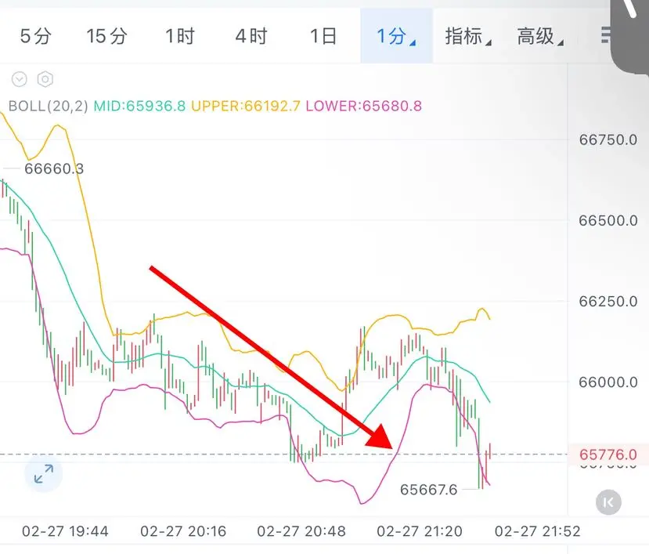Viewport: 649px width, 554px height.
Task: Expand chart to fullscreen with arrows icon
Action: pyautogui.click(x=44, y=473)
